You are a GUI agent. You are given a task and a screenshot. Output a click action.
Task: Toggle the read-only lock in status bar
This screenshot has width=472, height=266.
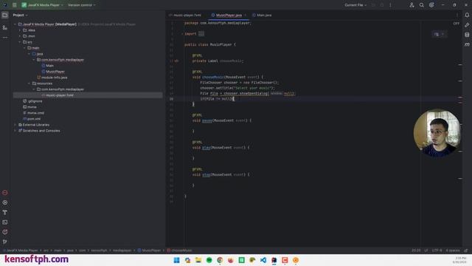pyautogui.click(x=465, y=250)
